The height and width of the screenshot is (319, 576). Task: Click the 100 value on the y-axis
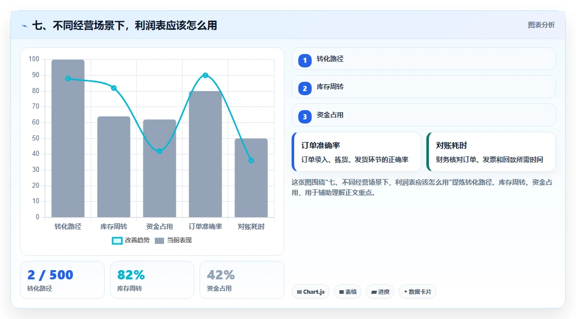[34, 59]
